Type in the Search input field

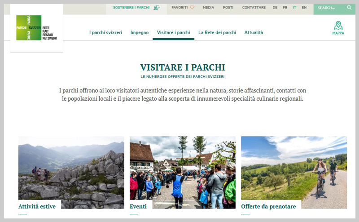tap(330, 8)
